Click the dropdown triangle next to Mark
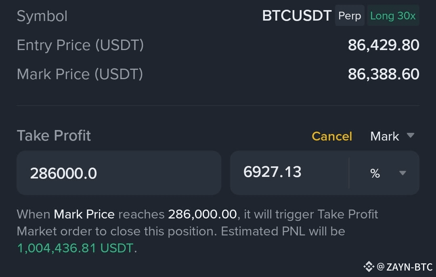 [411, 135]
